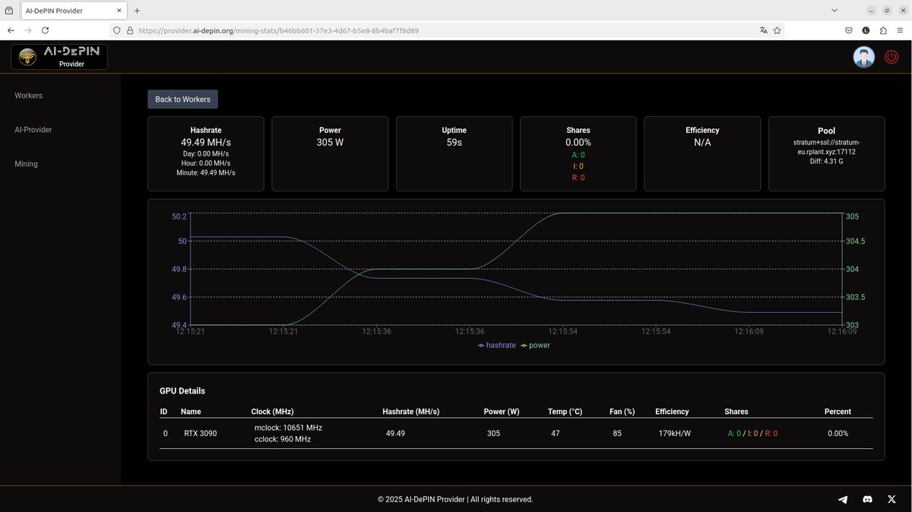Viewport: 912px width, 512px height.
Task: Toggle the hashrate series in legend
Action: [496, 345]
